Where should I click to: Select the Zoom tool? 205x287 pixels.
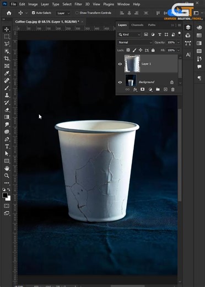[x=7, y=176]
